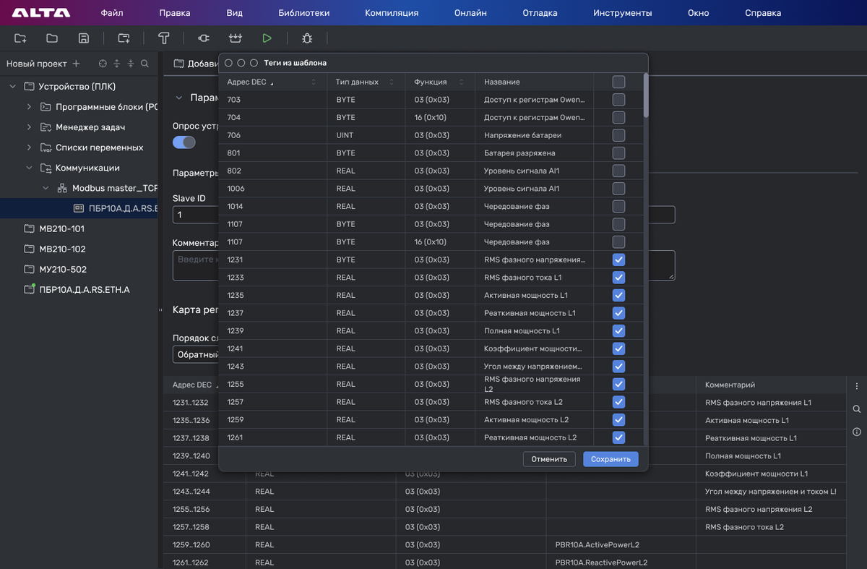The image size is (867, 569).
Task: Open the Отладка menu
Action: pos(540,13)
